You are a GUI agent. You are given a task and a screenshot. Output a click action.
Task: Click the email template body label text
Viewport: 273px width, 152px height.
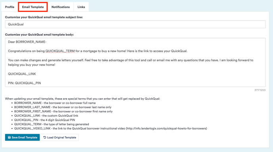point(39,34)
